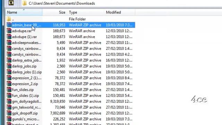Select the gunski's_micro file name

pos(26,119)
